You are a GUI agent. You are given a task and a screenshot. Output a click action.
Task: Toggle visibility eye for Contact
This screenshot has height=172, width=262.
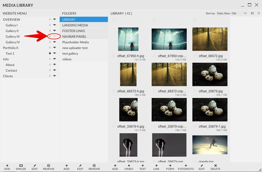pyautogui.click(x=55, y=70)
